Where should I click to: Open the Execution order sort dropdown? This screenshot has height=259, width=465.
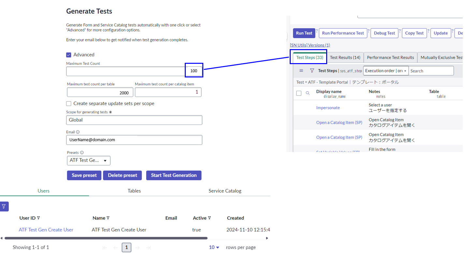click(x=385, y=70)
